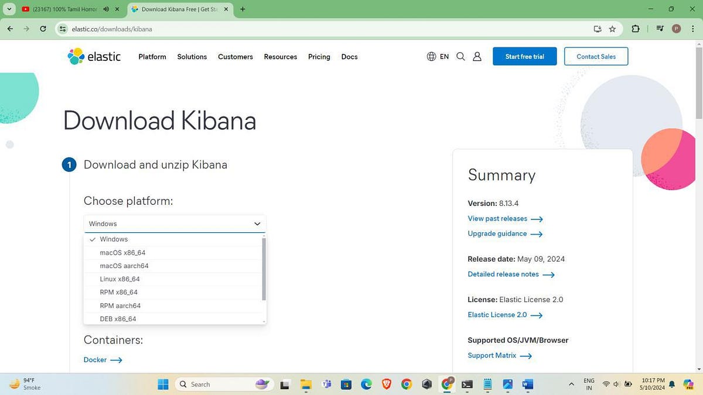This screenshot has width=703, height=395.
Task: Mute the YouTube tab audio
Action: click(x=105, y=9)
